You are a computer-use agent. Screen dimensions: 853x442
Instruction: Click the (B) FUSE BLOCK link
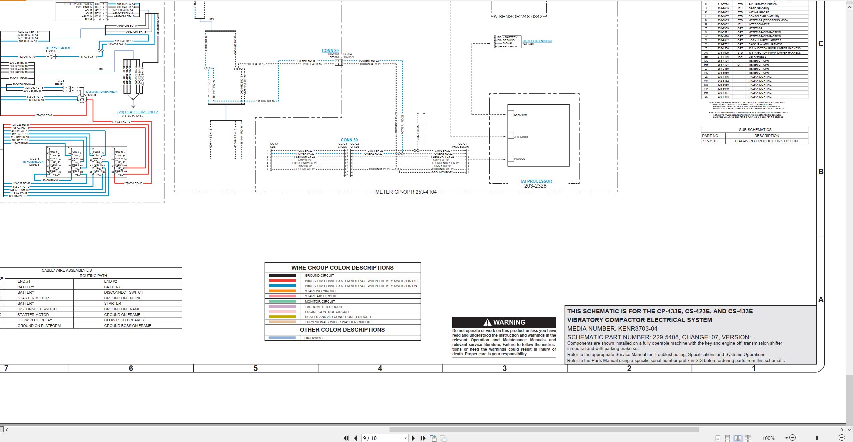pos(33,162)
